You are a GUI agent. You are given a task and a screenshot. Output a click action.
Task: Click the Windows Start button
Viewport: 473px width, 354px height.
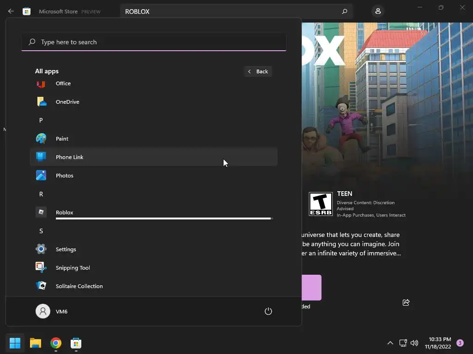click(x=15, y=343)
